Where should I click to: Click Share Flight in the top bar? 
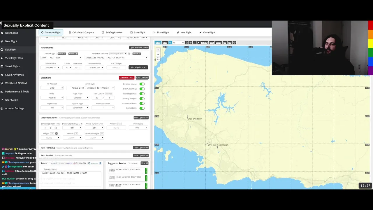[161, 32]
